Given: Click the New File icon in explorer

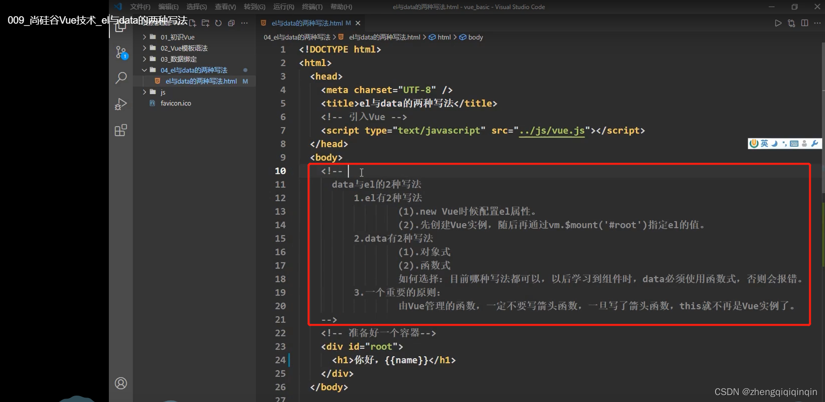Looking at the screenshot, I should coord(193,23).
